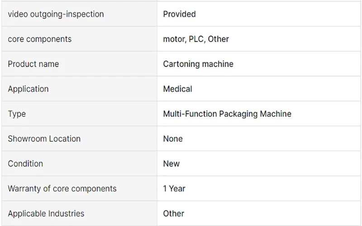Image resolution: width=362 pixels, height=226 pixels.
Task: Select 'Other' in Applicable Industries row
Action: 174,213
